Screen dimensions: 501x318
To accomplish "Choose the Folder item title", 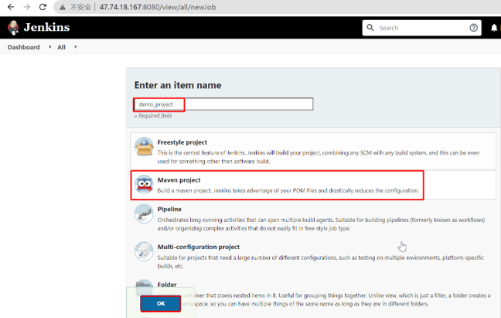I will point(167,285).
